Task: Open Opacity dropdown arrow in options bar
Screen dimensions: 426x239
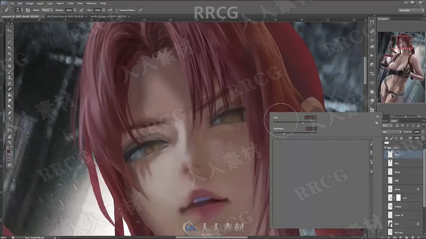Action: [x=75, y=10]
